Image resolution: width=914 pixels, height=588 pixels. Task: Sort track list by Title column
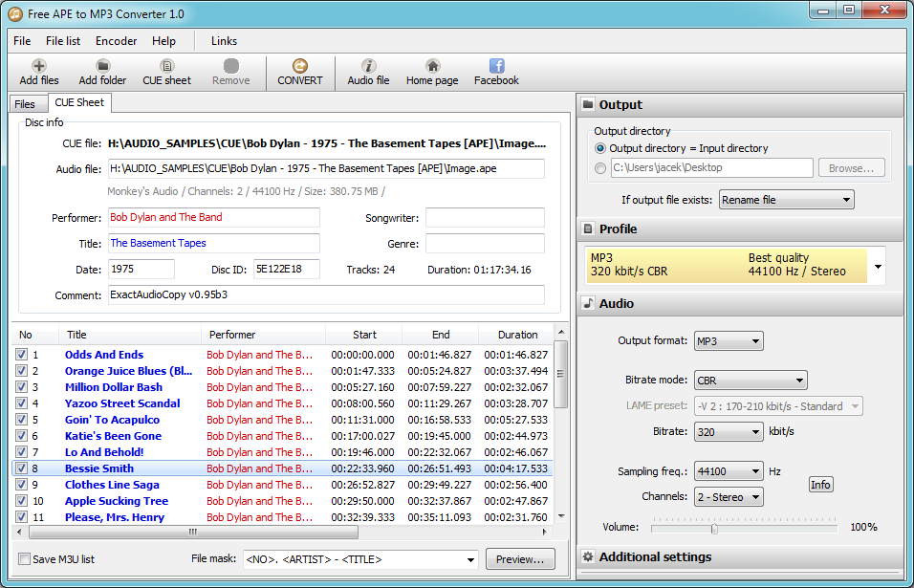point(129,335)
